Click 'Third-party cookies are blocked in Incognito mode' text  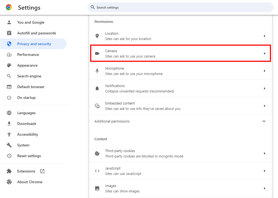144,156
